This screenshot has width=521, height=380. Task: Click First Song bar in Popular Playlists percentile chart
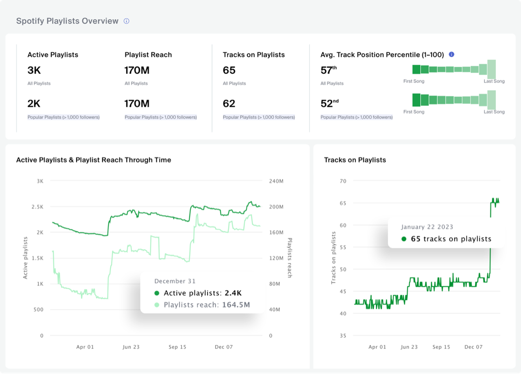[415, 101]
